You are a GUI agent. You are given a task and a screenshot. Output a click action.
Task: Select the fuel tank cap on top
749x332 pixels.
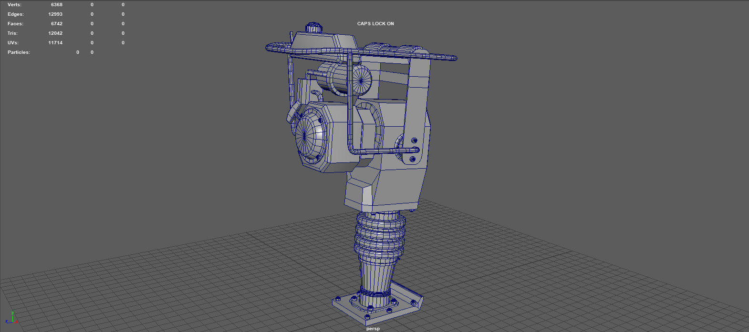point(313,27)
